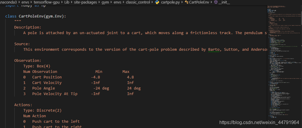Expand chevron after classic_control breadcrumb
302x128 pixels.
(153, 2)
